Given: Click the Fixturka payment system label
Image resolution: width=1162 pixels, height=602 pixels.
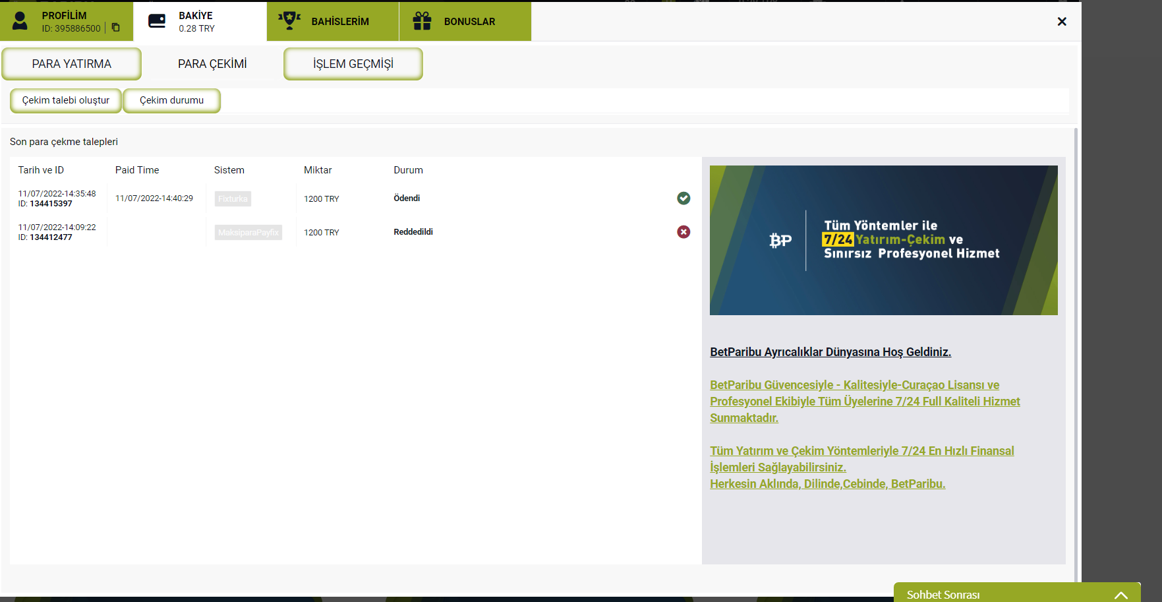Looking at the screenshot, I should [x=233, y=199].
